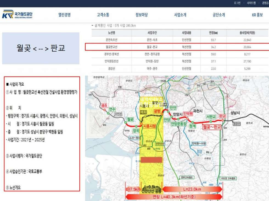The height and width of the screenshot is (201, 269).
Task: Click the 총사업비(억원) column header
Action: (247, 33)
